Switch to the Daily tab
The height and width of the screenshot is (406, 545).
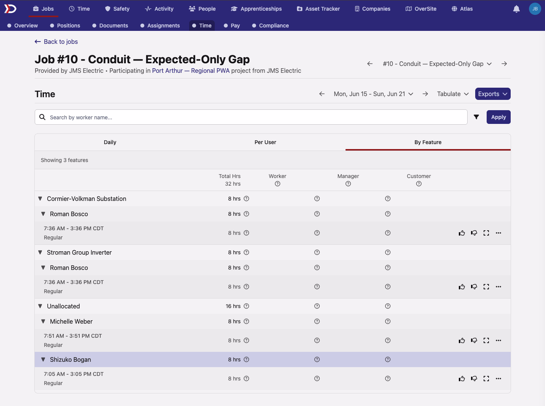click(110, 142)
